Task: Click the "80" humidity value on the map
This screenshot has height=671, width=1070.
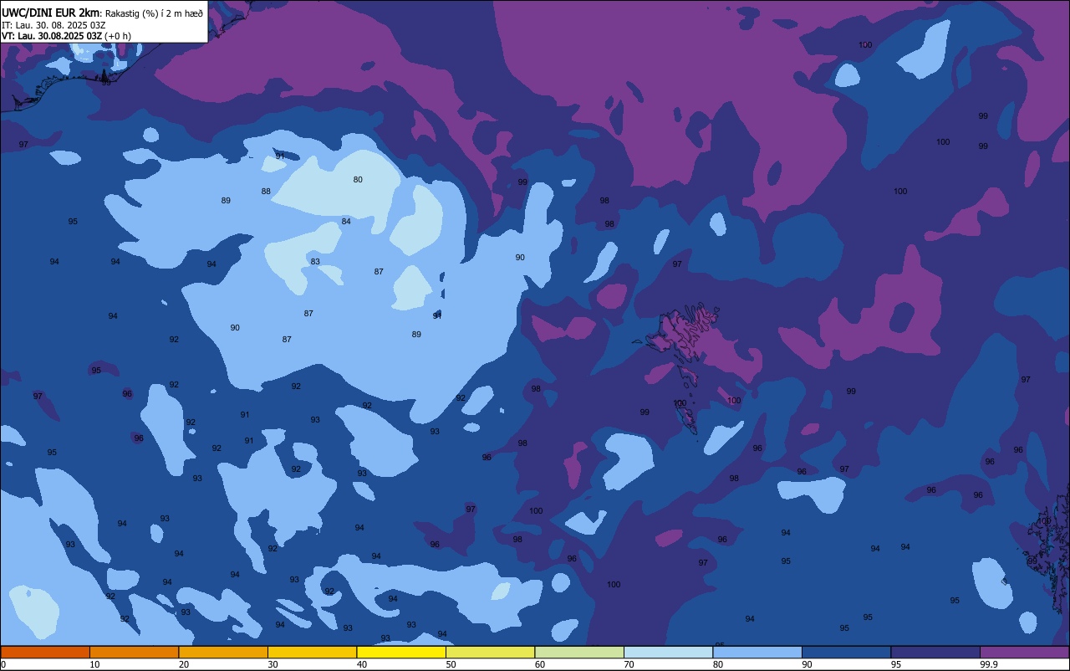Action: pos(358,180)
